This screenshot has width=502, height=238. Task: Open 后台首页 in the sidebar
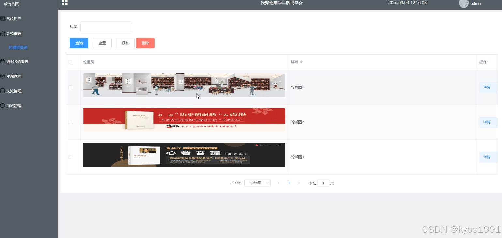click(x=11, y=4)
